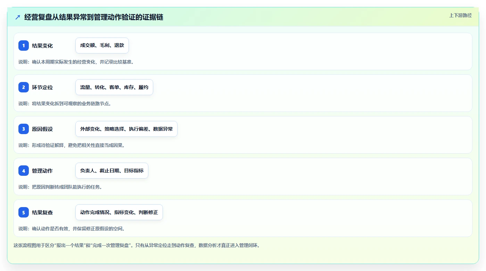The width and height of the screenshot is (486, 271).
Task: Select the 管理动作 step heading
Action: point(42,171)
